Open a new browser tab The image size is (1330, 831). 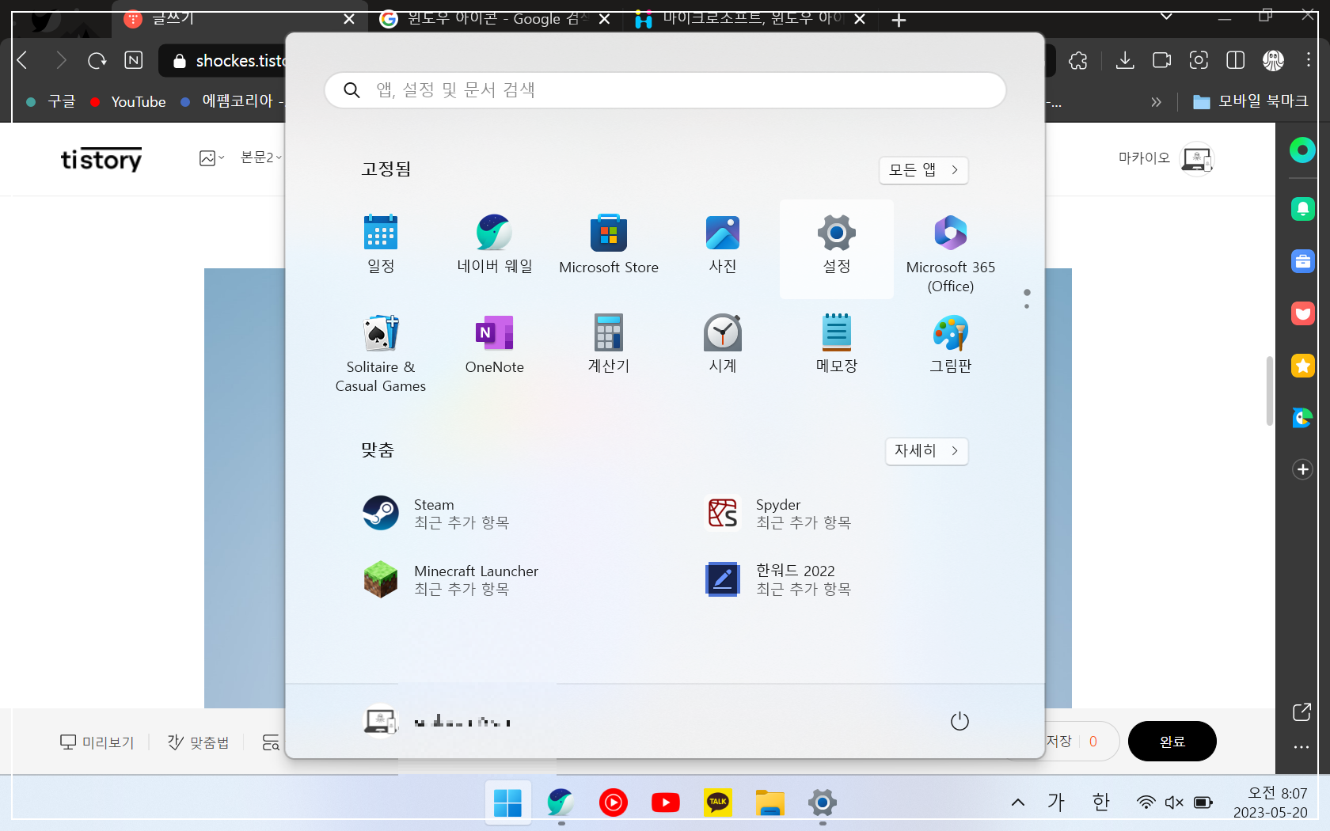tap(899, 20)
